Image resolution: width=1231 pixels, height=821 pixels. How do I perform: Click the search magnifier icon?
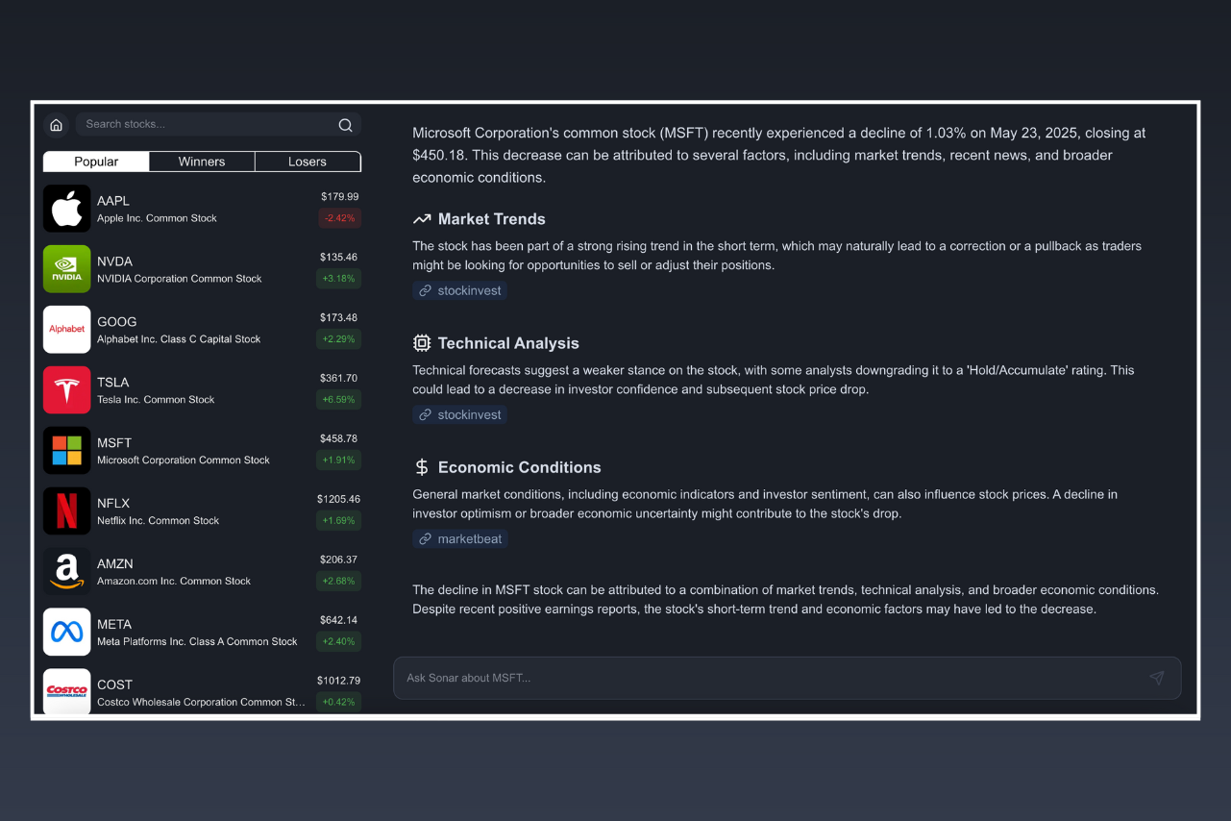point(346,125)
